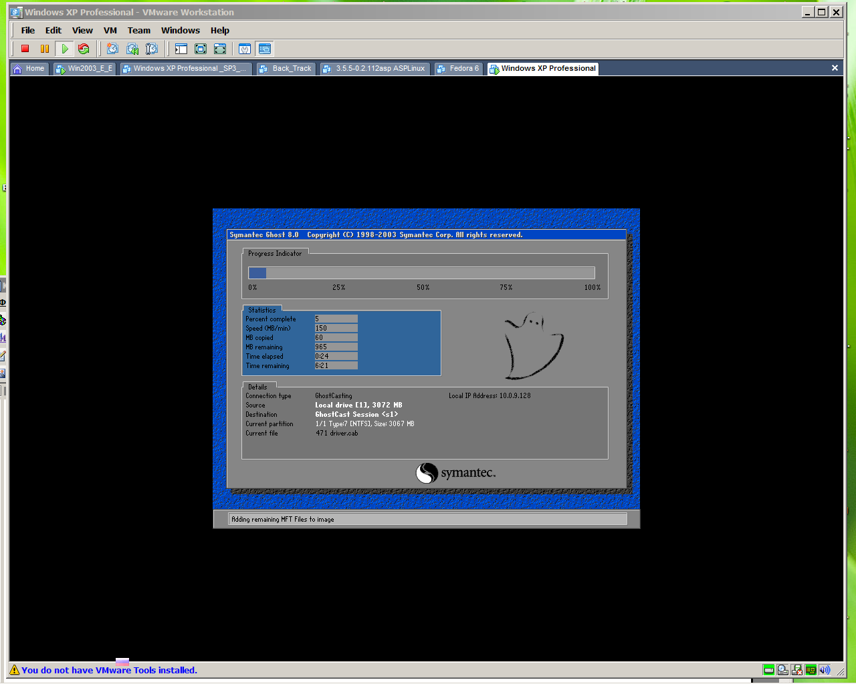The height and width of the screenshot is (684, 856).
Task: Open the Team menu
Action: [139, 30]
